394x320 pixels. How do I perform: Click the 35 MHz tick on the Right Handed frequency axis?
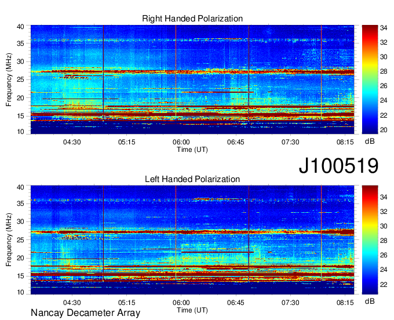(20, 43)
